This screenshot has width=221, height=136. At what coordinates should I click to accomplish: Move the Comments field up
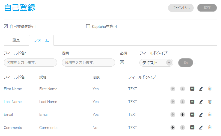172,128
